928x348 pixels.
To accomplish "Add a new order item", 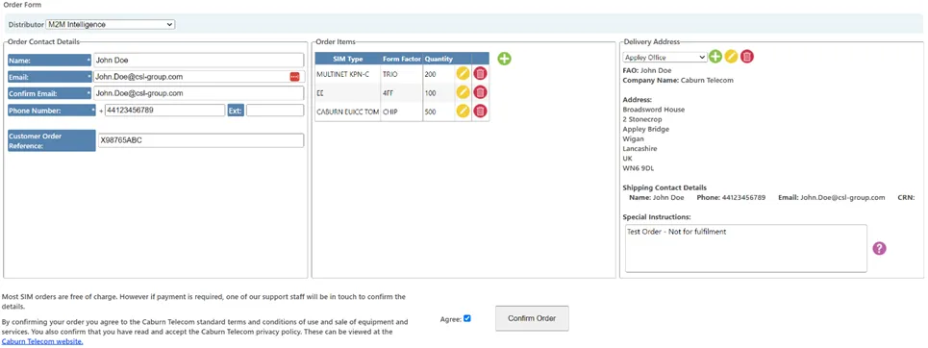I will (504, 59).
